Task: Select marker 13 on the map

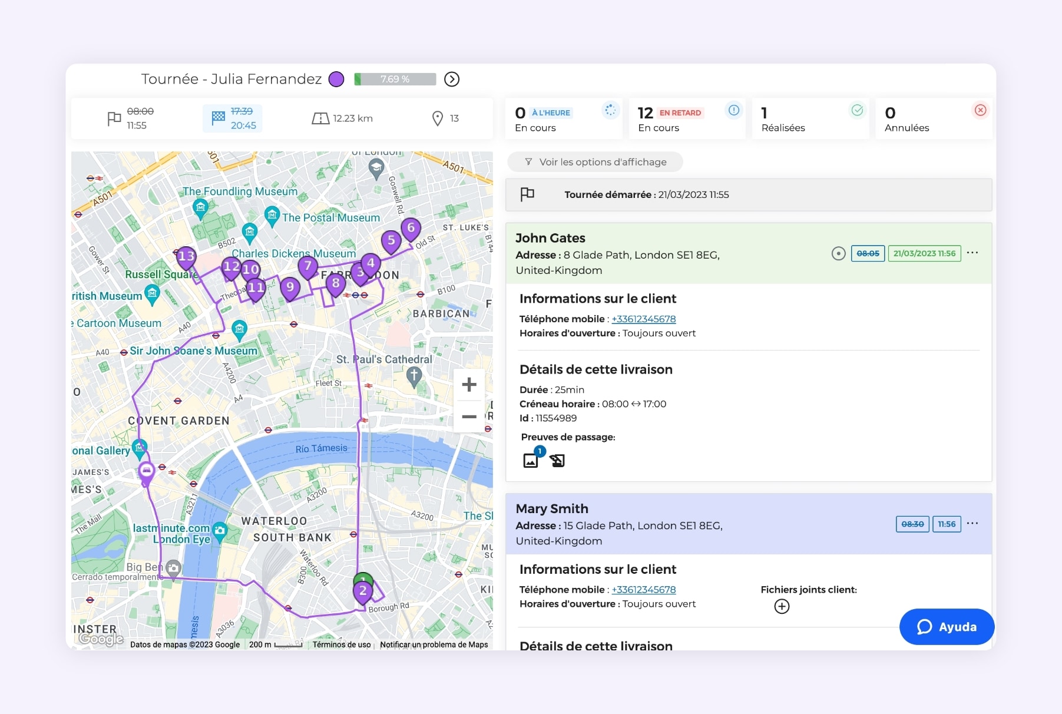Action: [186, 256]
